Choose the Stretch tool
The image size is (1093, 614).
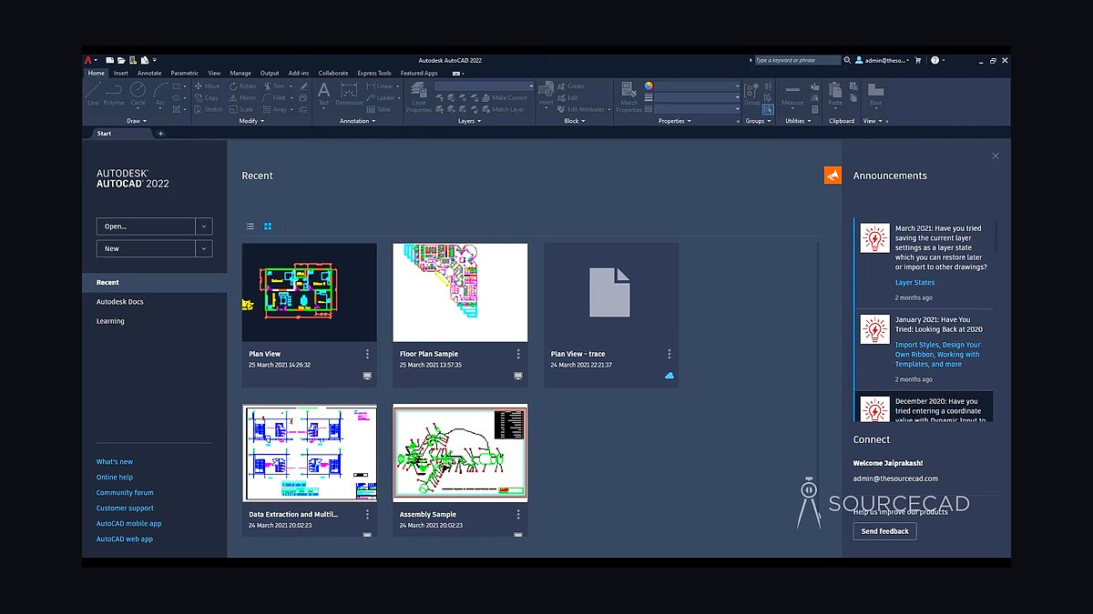(209, 109)
